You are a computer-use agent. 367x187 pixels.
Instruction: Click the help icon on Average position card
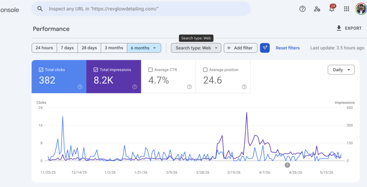coord(244,87)
